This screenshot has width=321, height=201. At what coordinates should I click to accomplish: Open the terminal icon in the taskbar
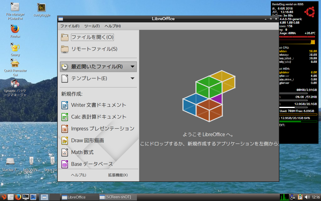click(x=26, y=197)
